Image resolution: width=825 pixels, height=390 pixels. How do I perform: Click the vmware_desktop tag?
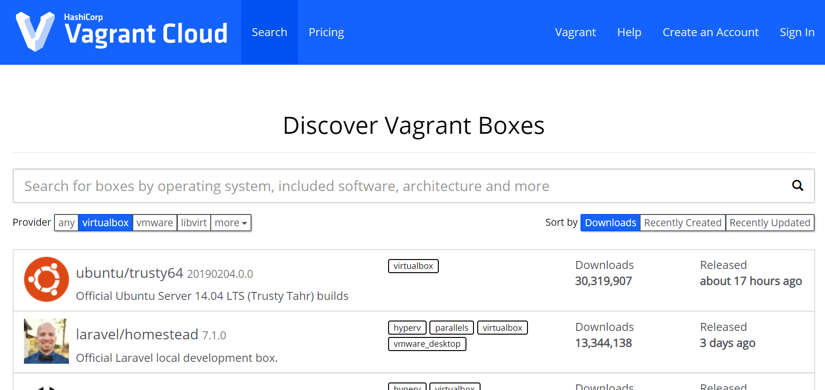tap(427, 344)
